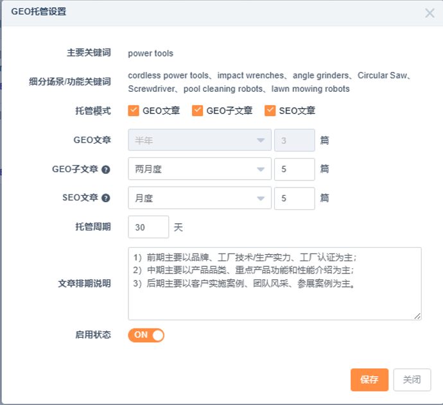
Task: Uncheck the SEO文章 checkbox
Action: pos(270,110)
